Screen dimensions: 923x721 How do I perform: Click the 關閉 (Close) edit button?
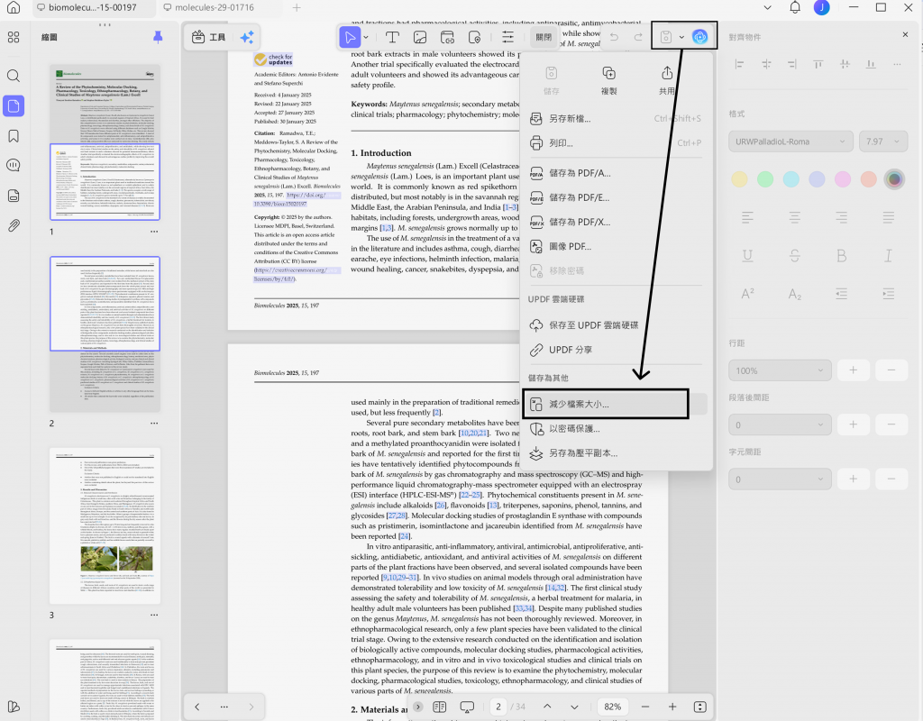click(x=544, y=37)
